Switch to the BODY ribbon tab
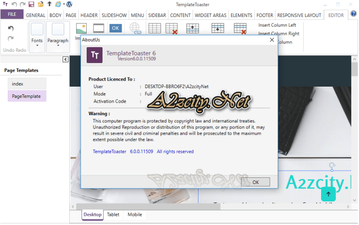 coord(55,15)
